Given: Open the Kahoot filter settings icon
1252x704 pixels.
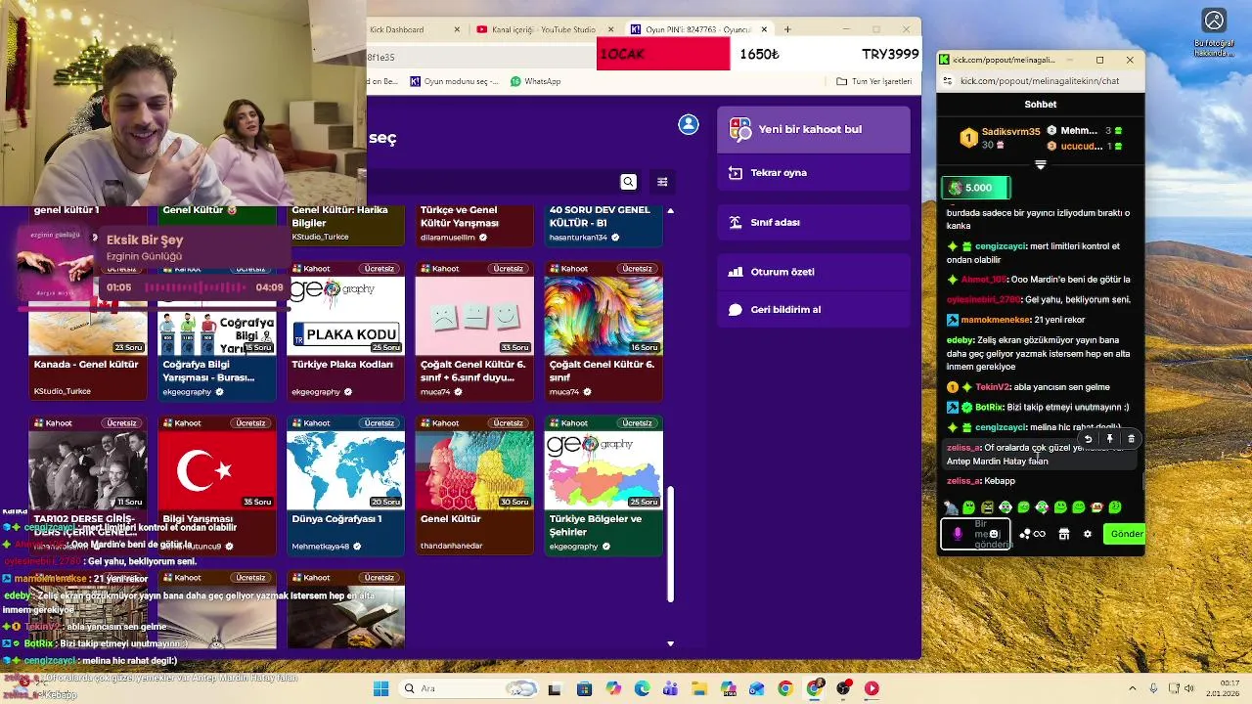Looking at the screenshot, I should tap(662, 181).
